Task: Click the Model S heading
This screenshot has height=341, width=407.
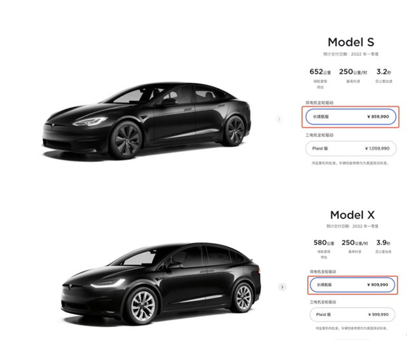Action: click(x=352, y=43)
